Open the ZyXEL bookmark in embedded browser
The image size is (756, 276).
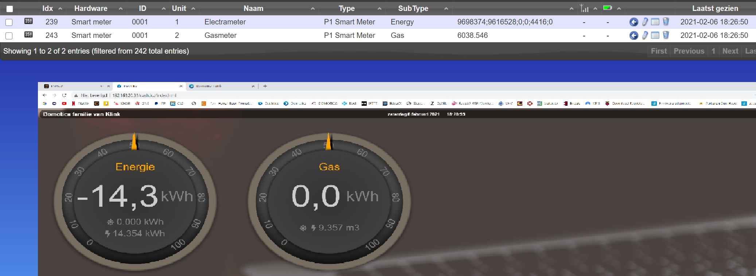439,104
